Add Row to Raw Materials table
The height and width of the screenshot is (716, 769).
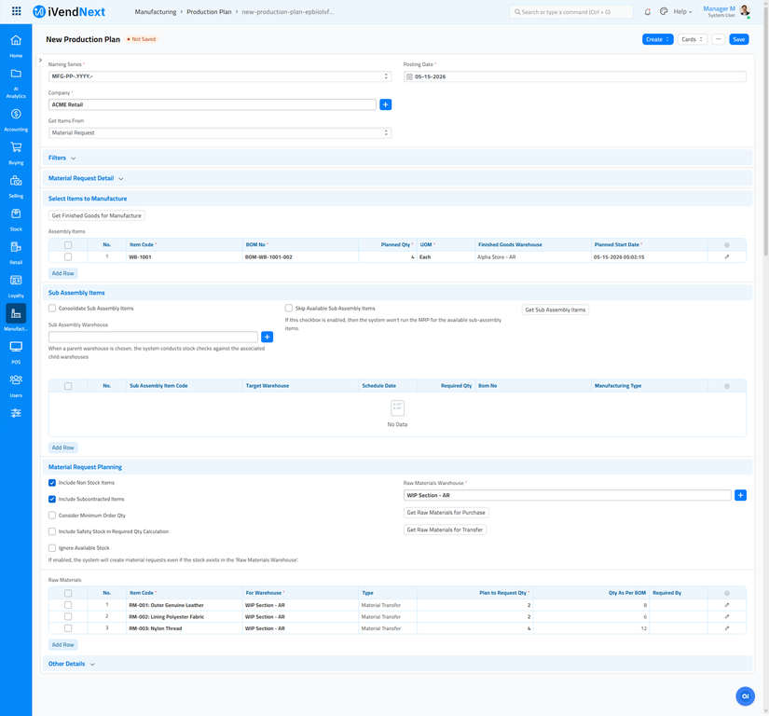point(62,645)
